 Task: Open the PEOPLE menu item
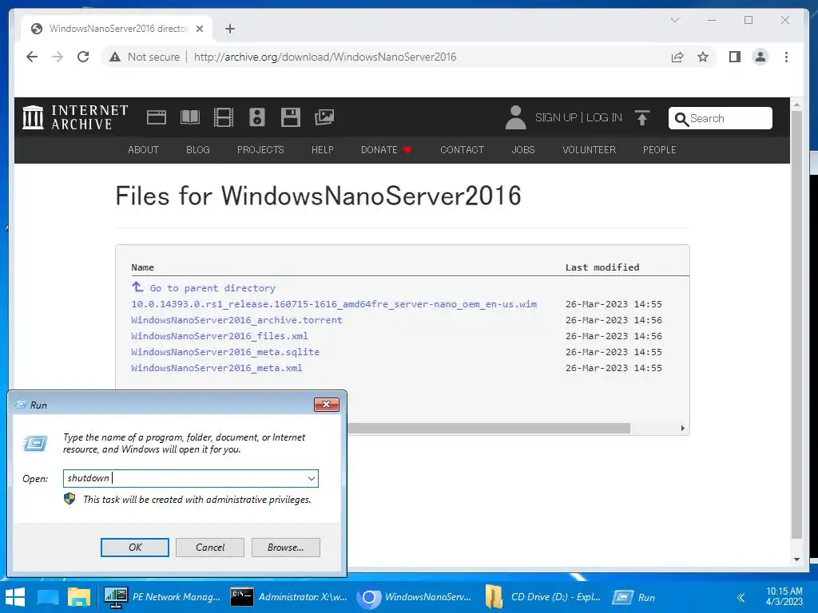pos(659,149)
